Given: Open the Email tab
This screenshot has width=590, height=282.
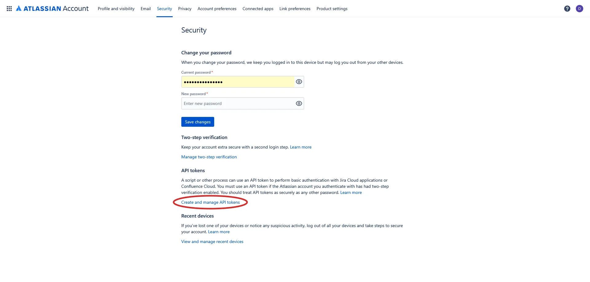Looking at the screenshot, I should coord(146,9).
